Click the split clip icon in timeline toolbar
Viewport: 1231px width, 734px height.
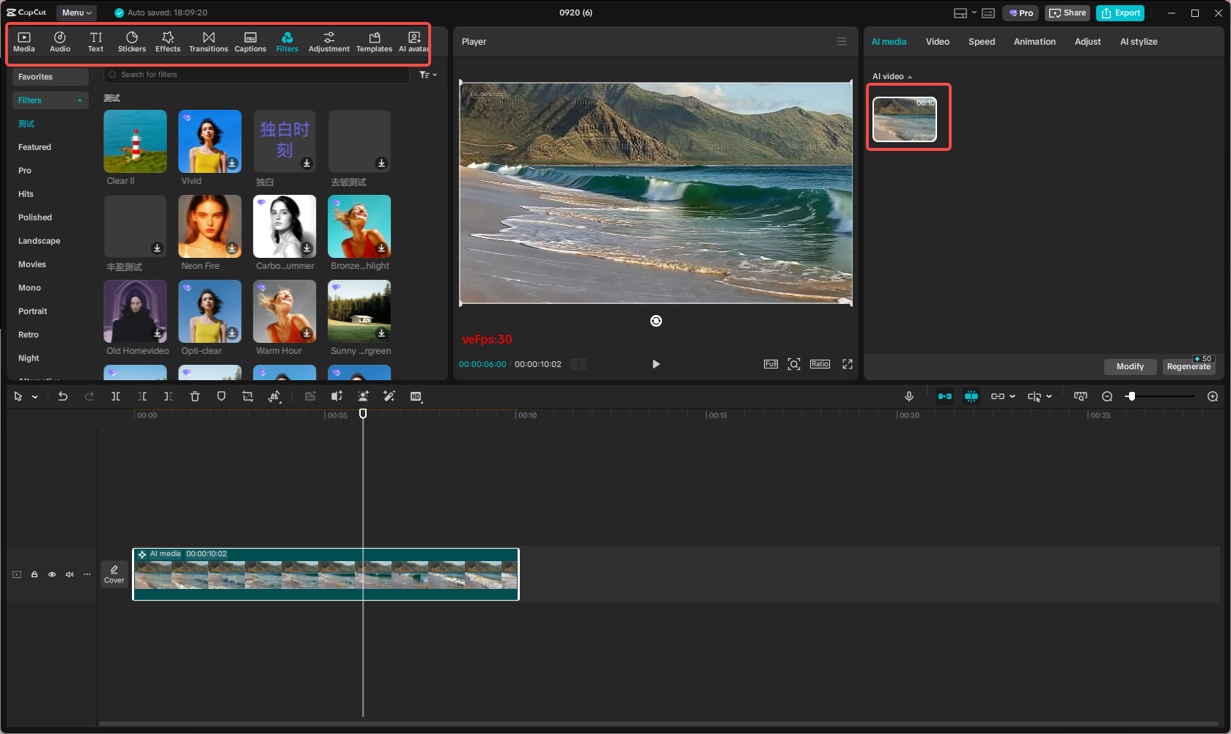pos(116,396)
